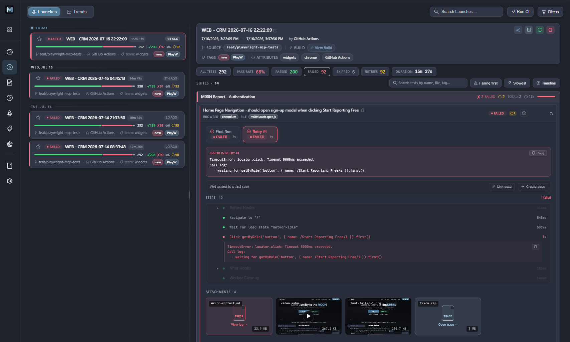Open the book docs sidebar icon

pos(10,166)
